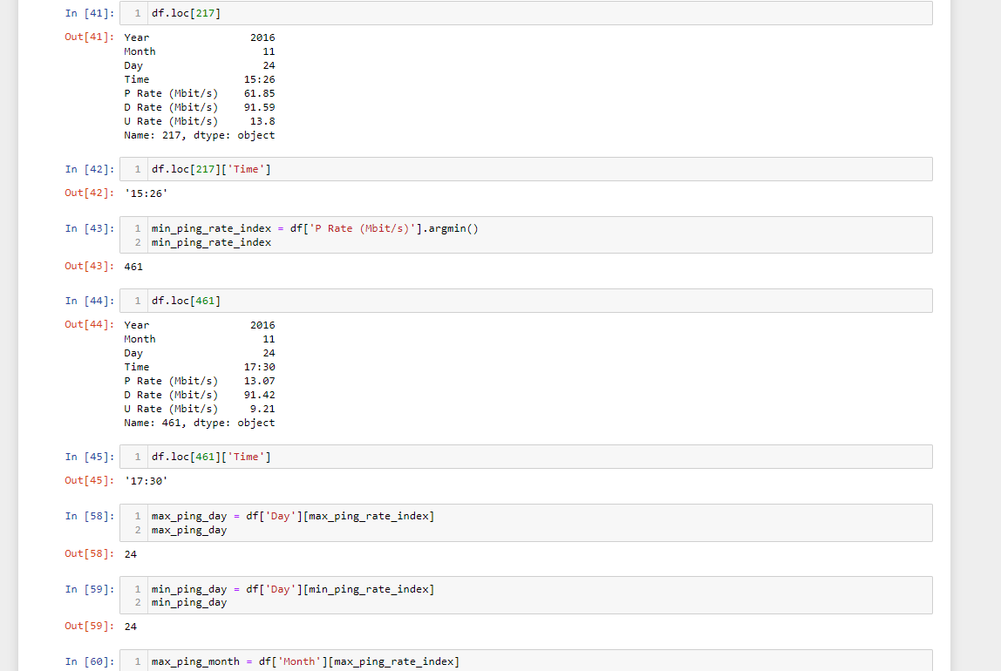Click the Out[44]: output prompt
The height and width of the screenshot is (671, 1001).
coord(89,324)
